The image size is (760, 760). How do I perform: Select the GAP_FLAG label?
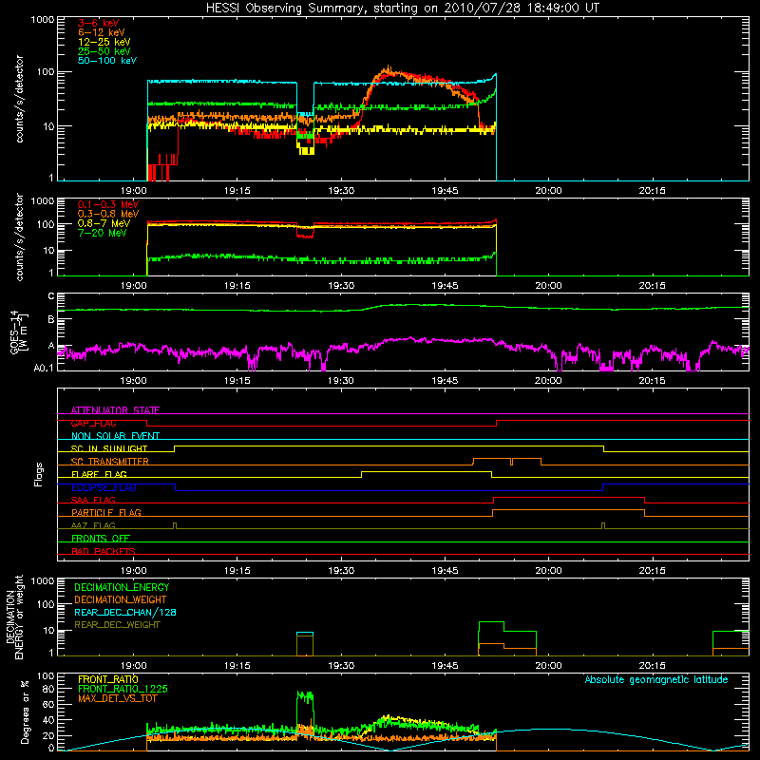click(93, 423)
